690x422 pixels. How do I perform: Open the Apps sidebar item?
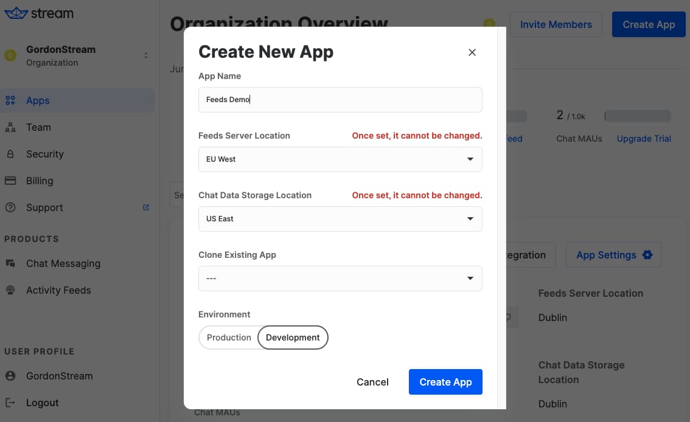click(x=77, y=101)
